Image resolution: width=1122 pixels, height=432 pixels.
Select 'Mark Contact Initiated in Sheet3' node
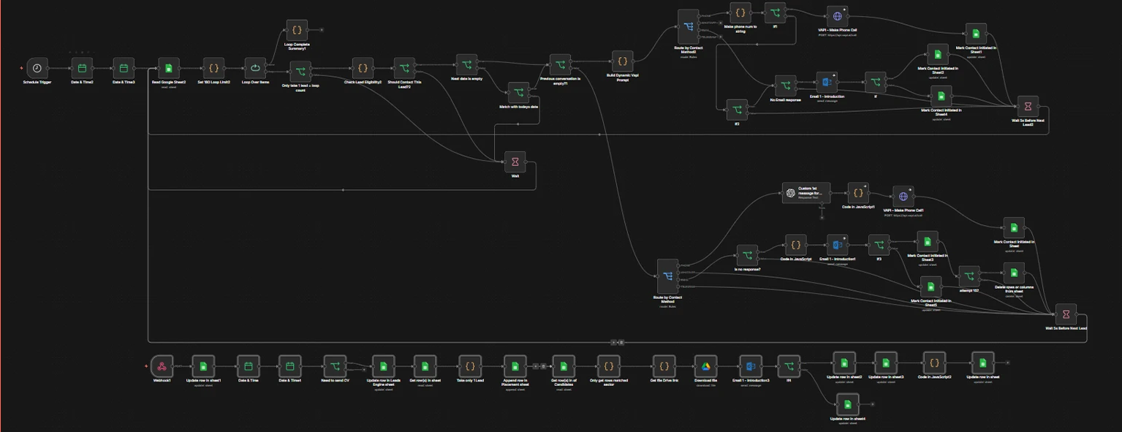[x=928, y=241]
